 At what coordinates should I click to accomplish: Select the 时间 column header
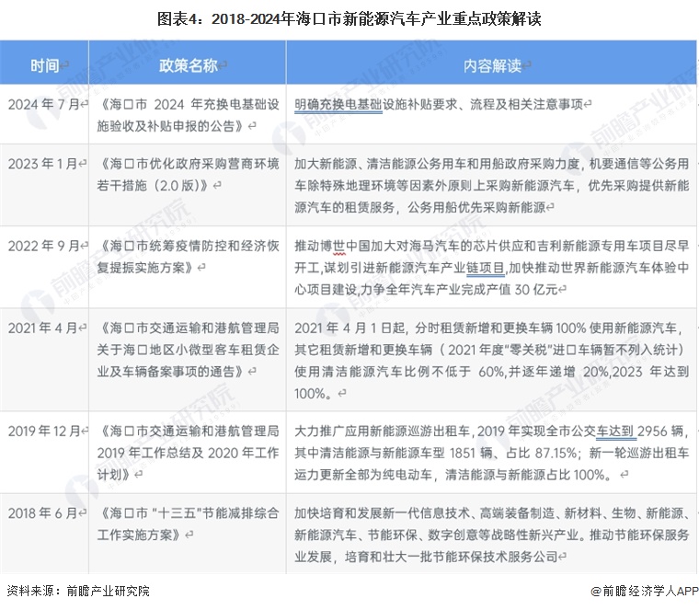45,65
